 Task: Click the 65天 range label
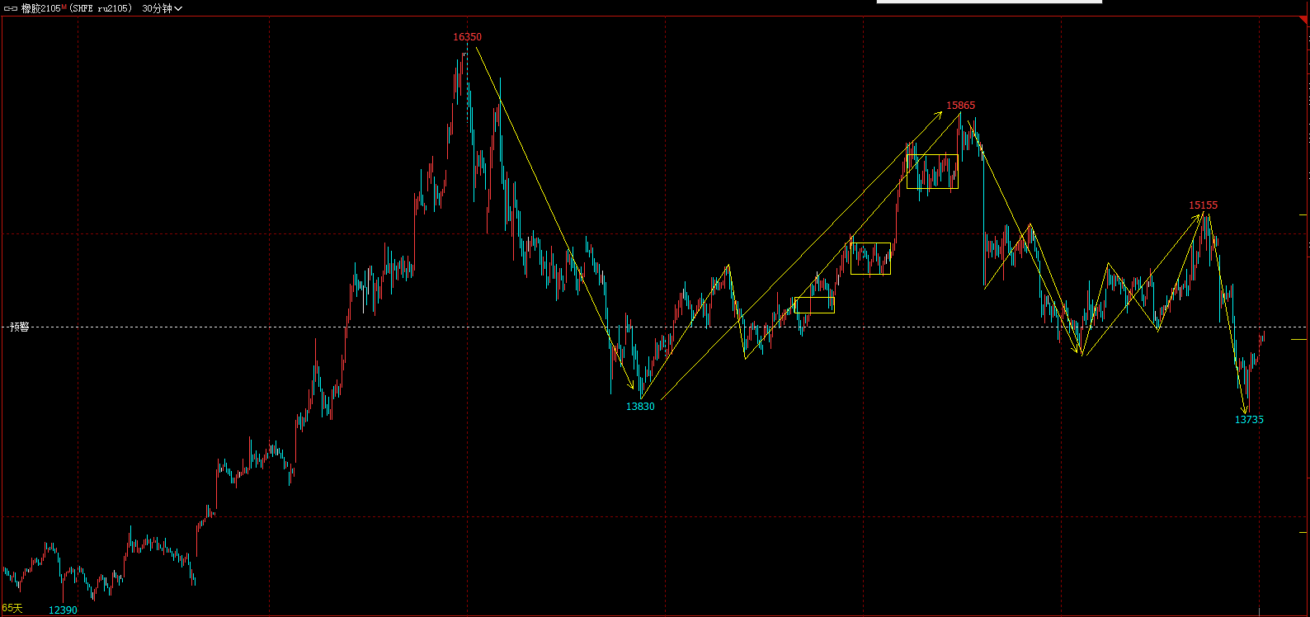click(x=12, y=608)
